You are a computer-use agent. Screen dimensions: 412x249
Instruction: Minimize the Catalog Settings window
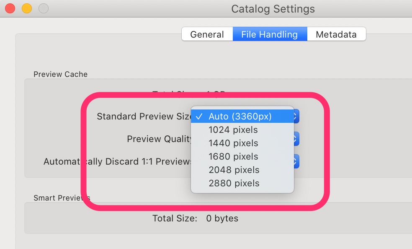point(27,8)
